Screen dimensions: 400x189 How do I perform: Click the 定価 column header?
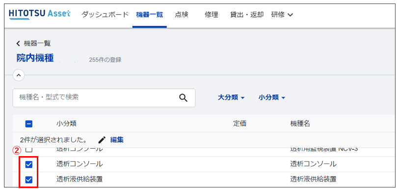click(x=240, y=124)
